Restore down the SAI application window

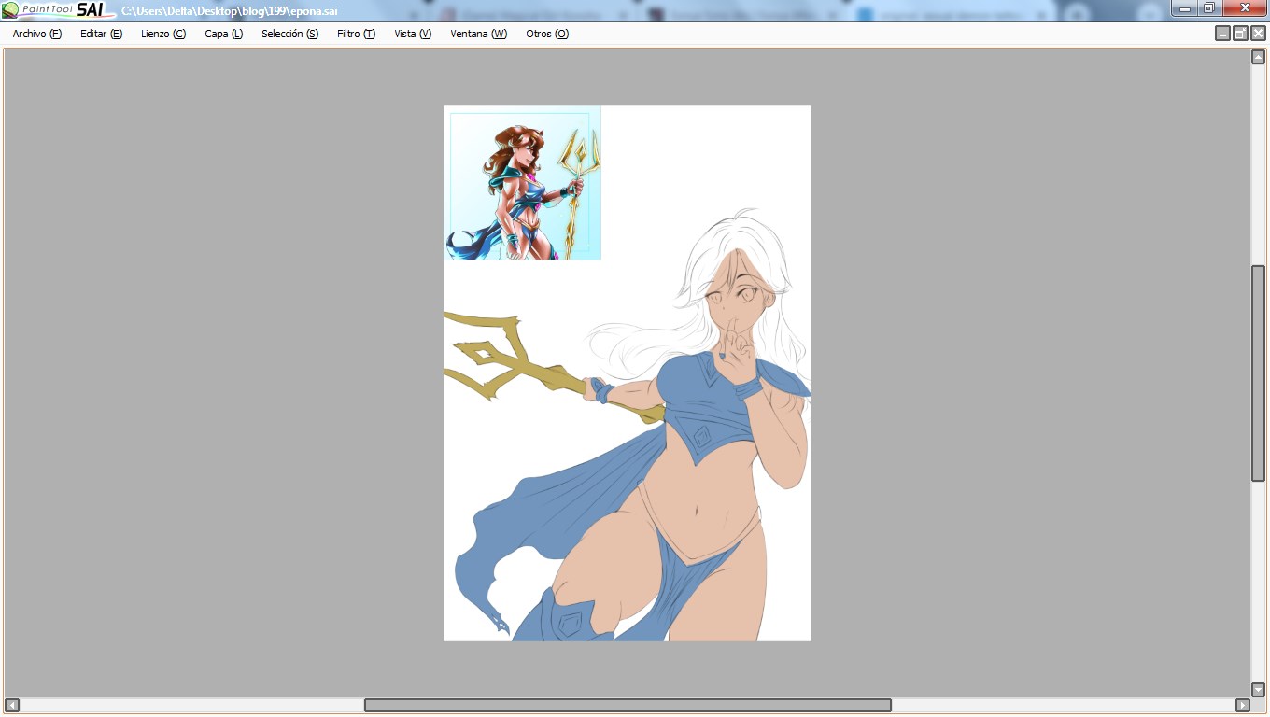tap(1209, 8)
